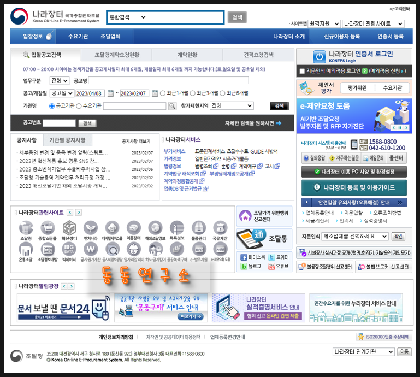Open the 문서24 banner thumbnail
The height and width of the screenshot is (377, 420).
(x=63, y=308)
